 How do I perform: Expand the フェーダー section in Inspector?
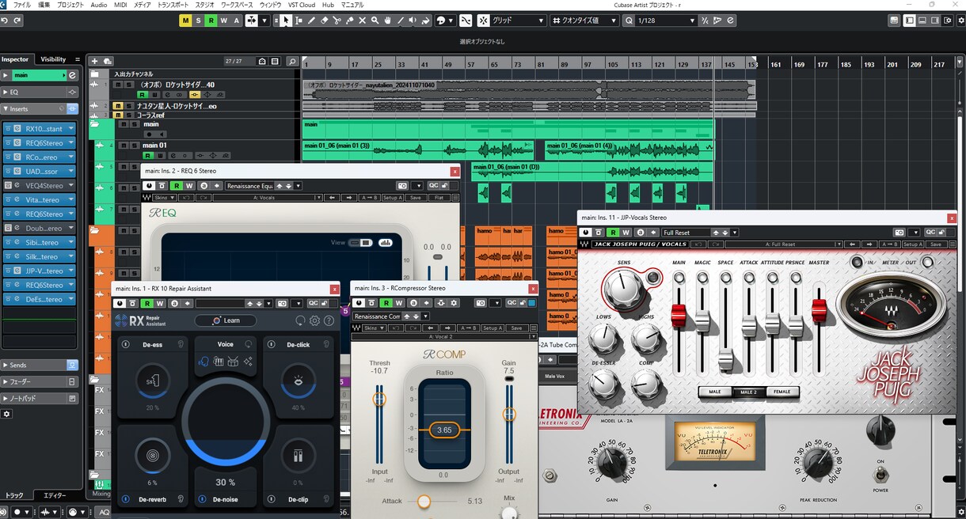click(x=40, y=381)
